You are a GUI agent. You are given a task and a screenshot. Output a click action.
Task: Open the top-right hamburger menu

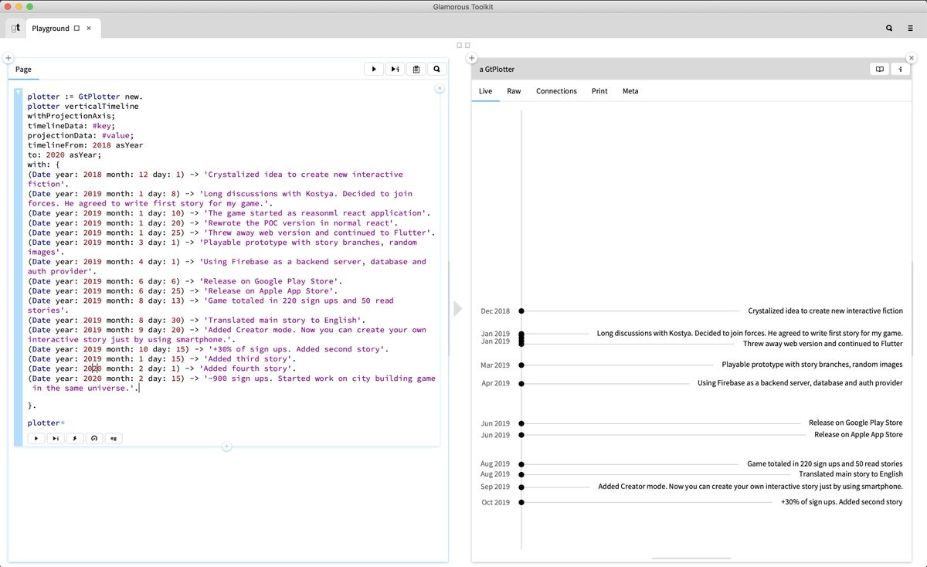click(910, 29)
